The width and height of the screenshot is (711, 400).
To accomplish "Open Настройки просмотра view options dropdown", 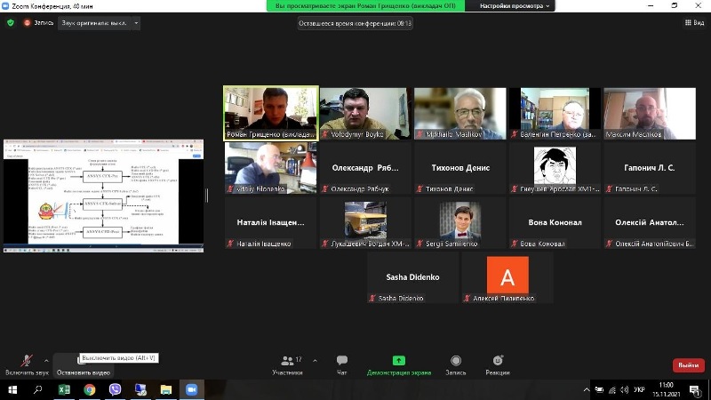I will coord(515,6).
